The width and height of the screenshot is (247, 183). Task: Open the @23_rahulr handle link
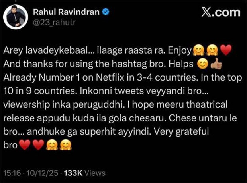click(x=54, y=22)
